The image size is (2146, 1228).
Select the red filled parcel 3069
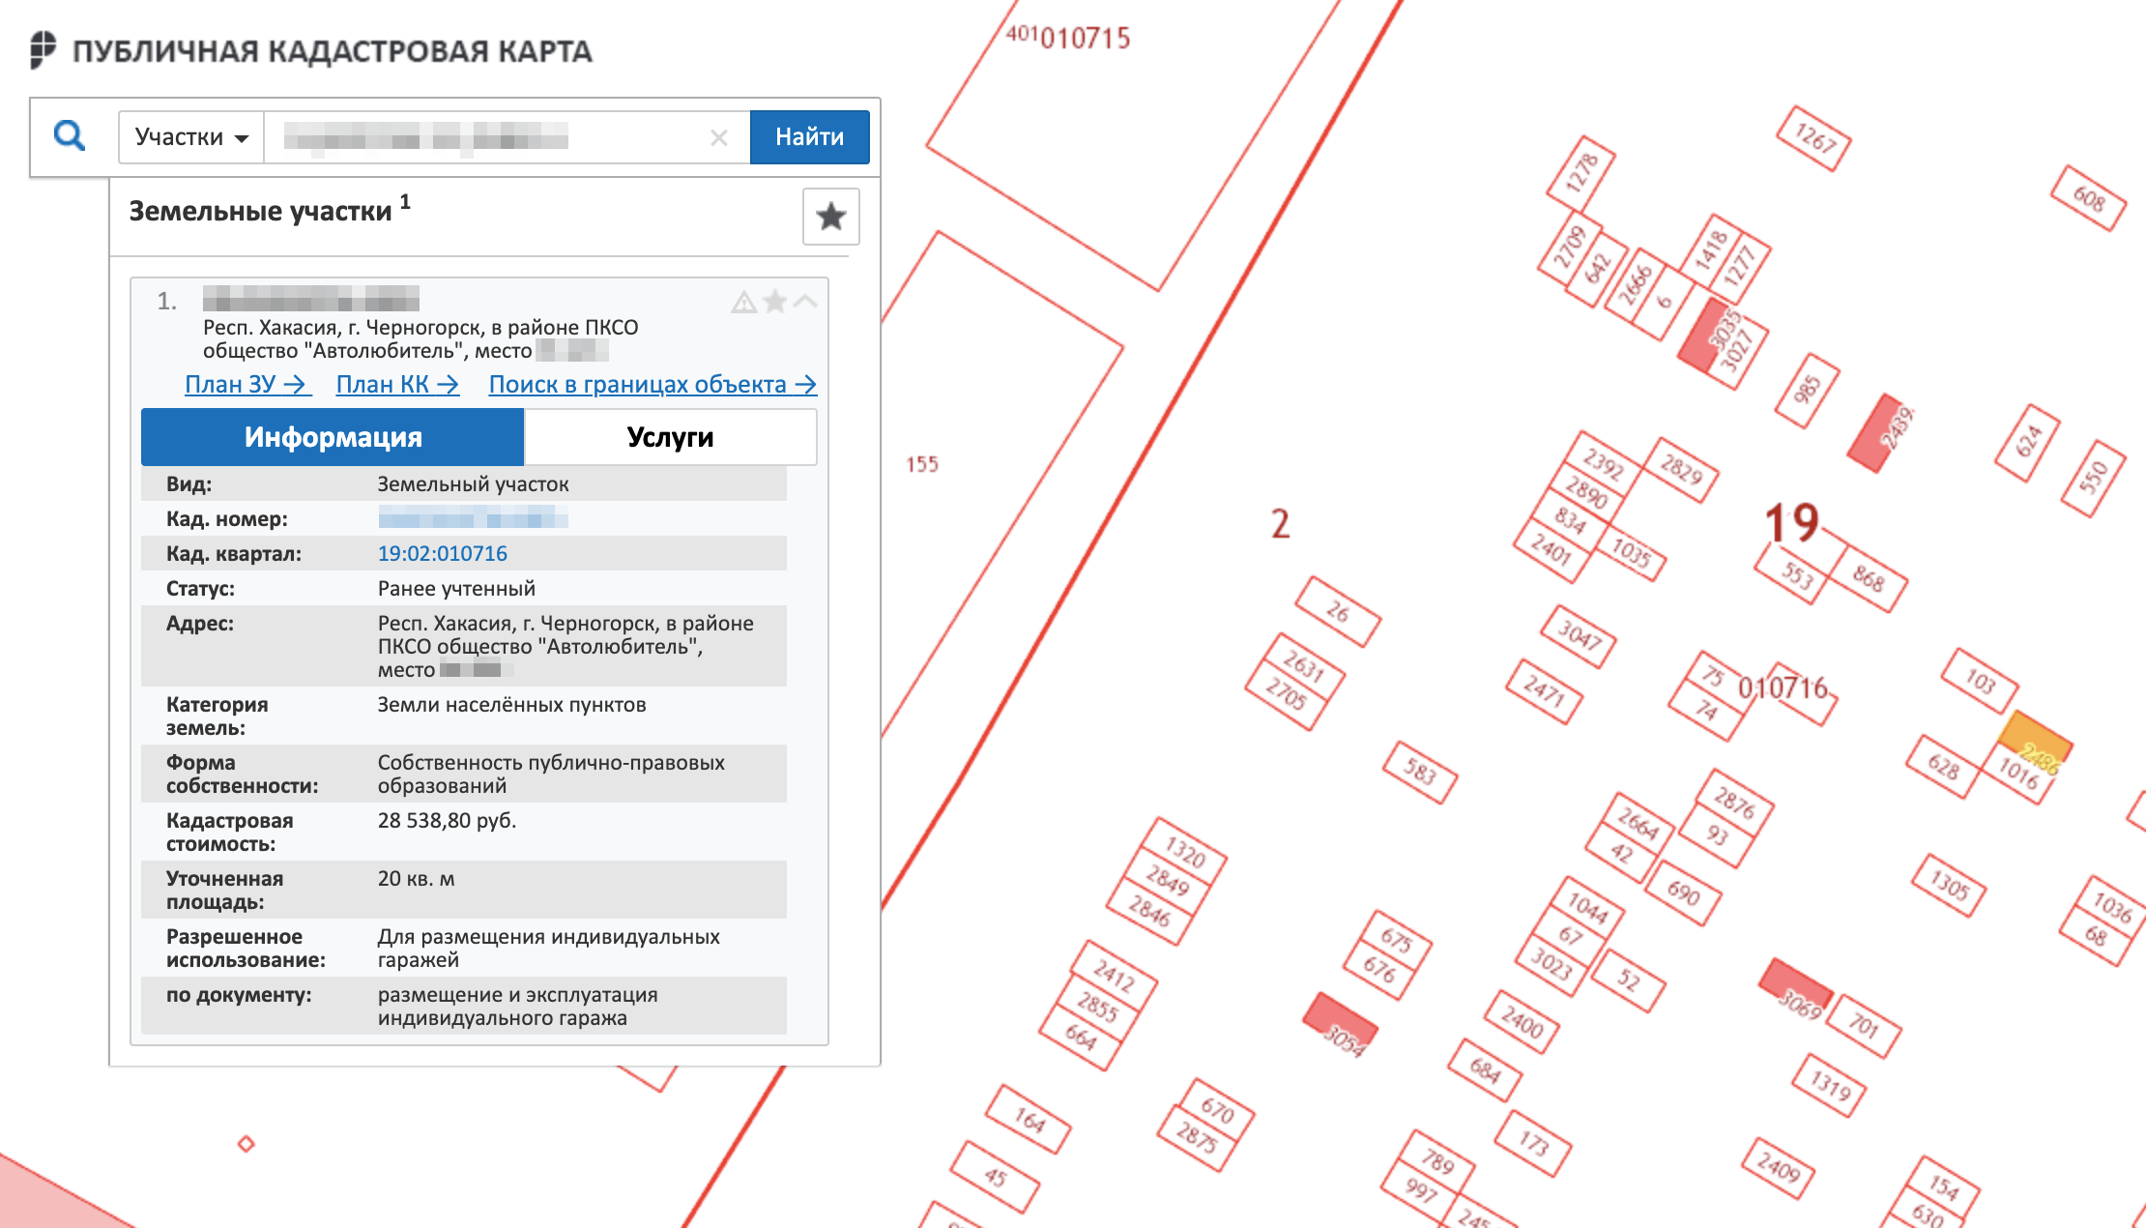point(1793,980)
